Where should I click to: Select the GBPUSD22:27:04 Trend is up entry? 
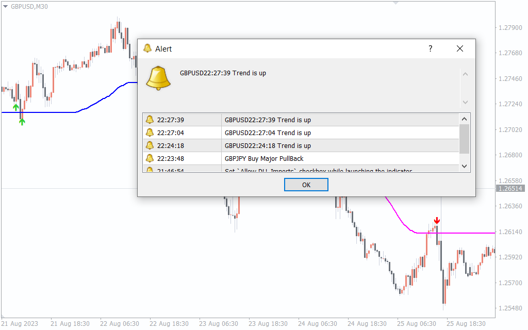(268, 133)
